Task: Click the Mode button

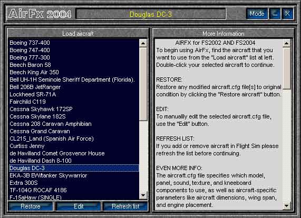Action: (x=257, y=14)
